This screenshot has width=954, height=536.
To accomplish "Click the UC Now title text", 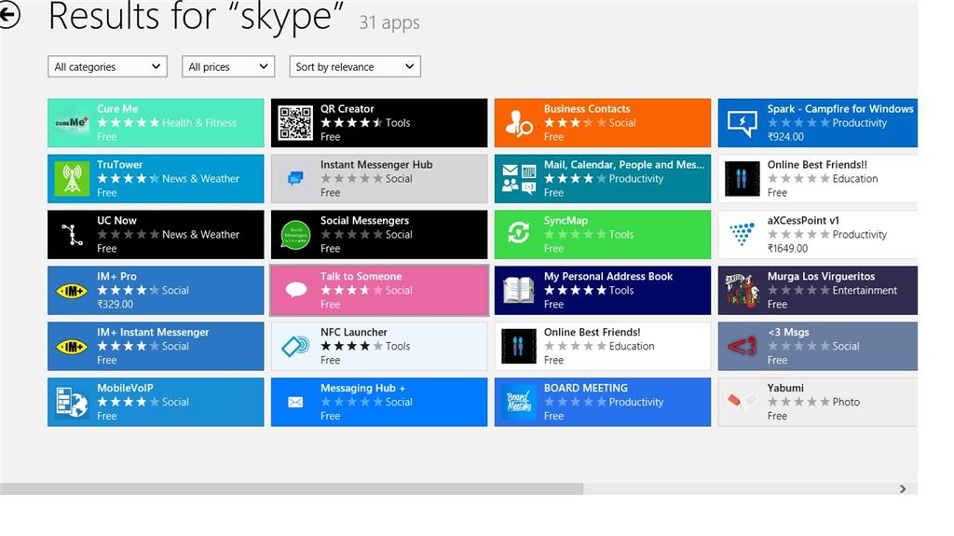I will click(116, 221).
